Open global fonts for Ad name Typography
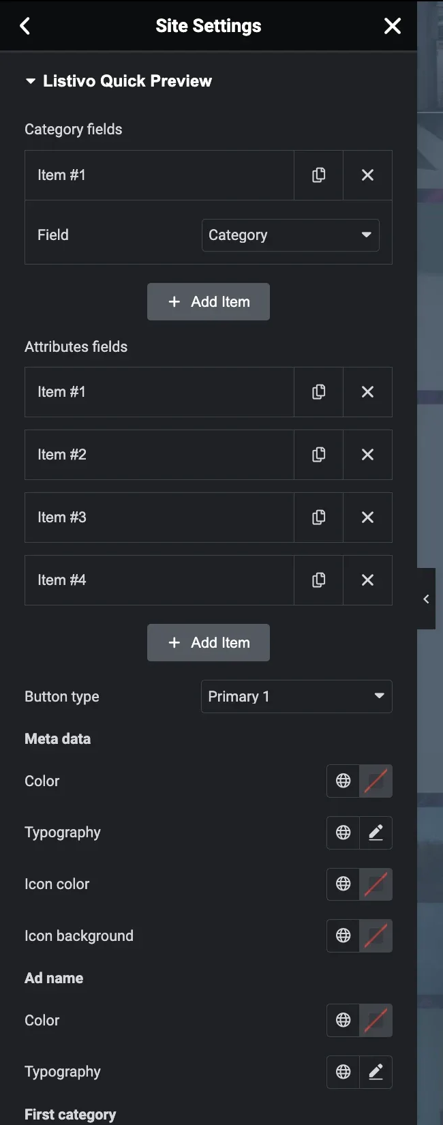This screenshot has width=443, height=1125. pyautogui.click(x=343, y=1072)
